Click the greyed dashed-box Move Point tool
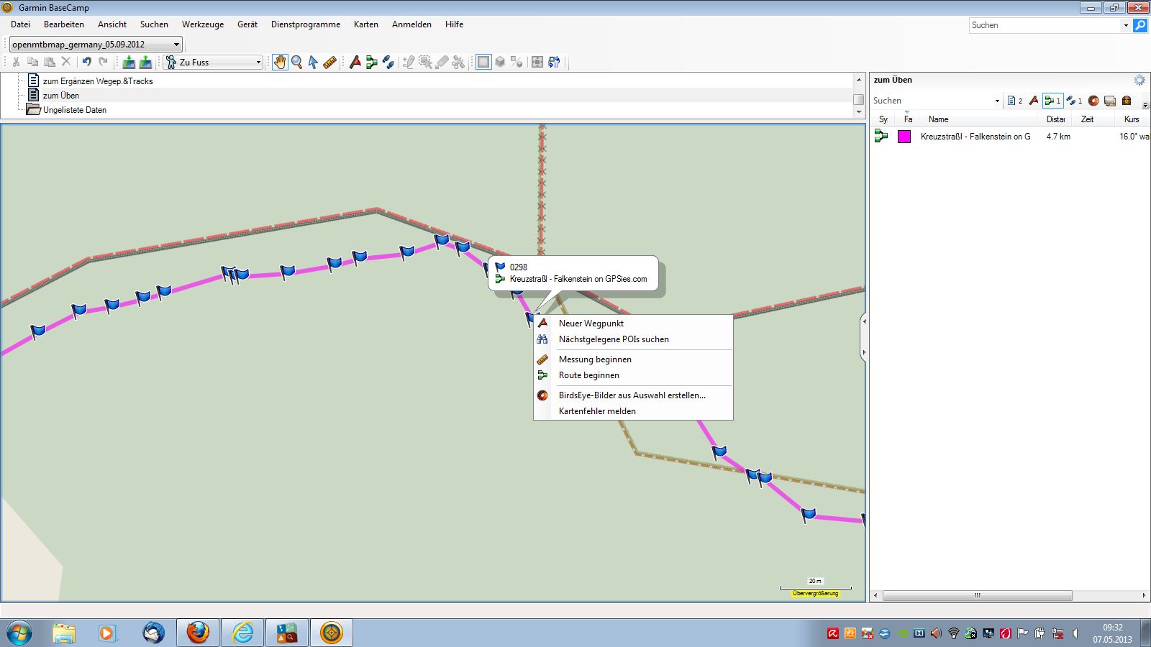1151x647 pixels. pos(425,63)
